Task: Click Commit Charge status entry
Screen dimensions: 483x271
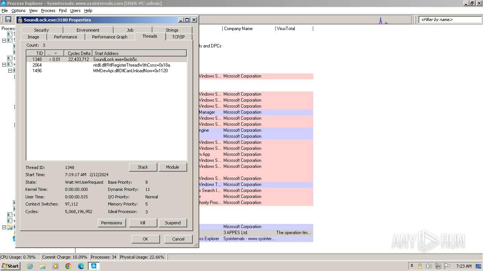Action: pos(65,257)
